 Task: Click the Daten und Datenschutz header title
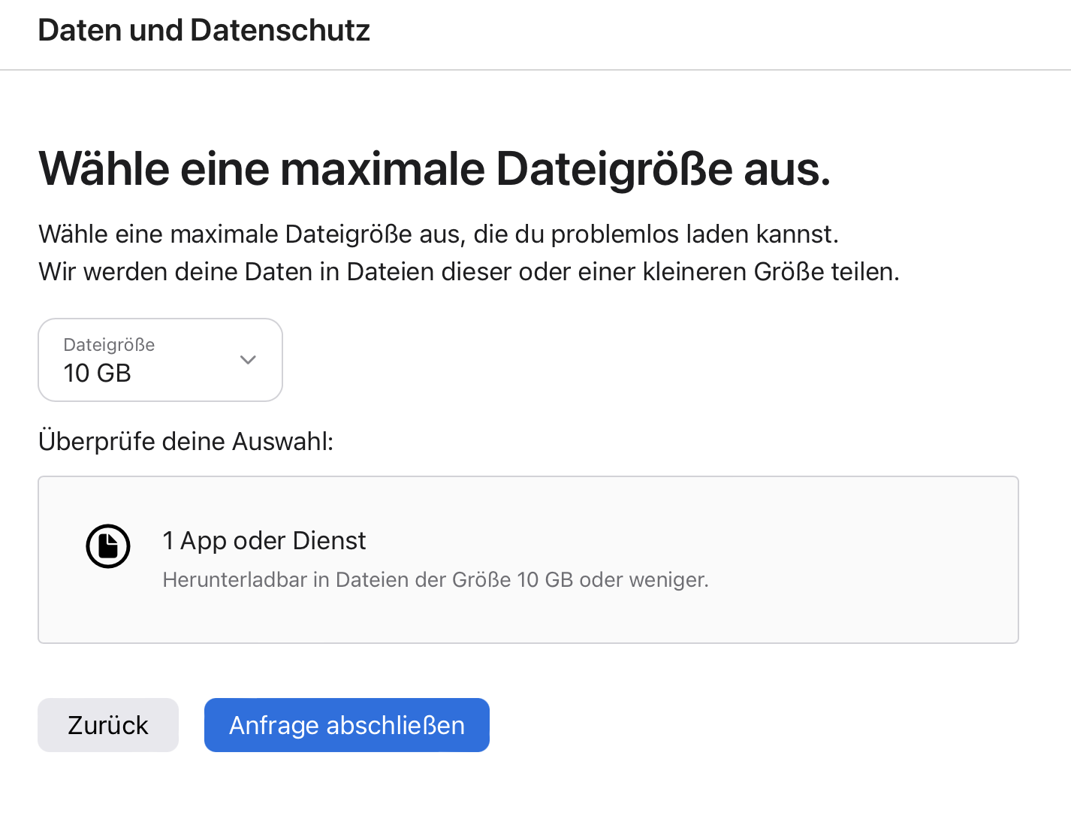[204, 31]
